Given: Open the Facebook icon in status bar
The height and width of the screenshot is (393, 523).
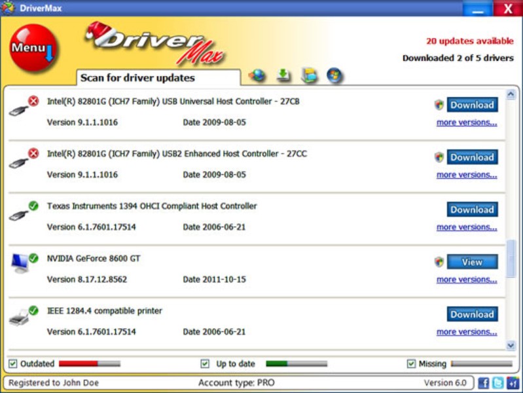Looking at the screenshot, I should (x=484, y=383).
